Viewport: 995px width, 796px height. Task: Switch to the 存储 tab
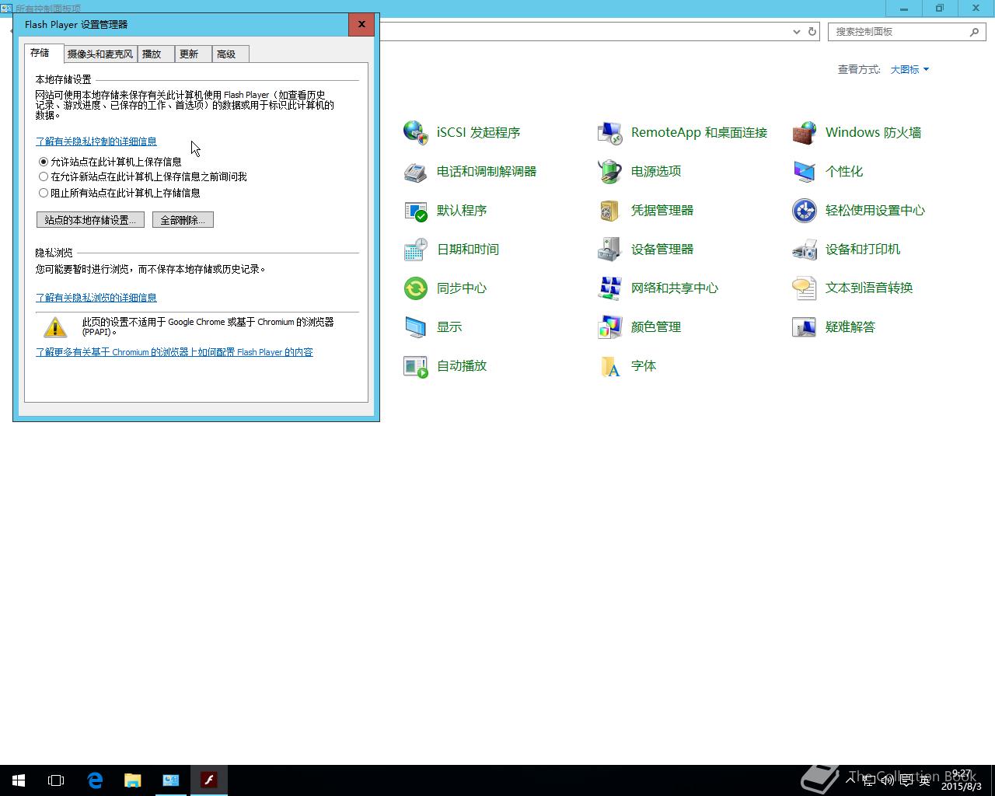tap(44, 53)
